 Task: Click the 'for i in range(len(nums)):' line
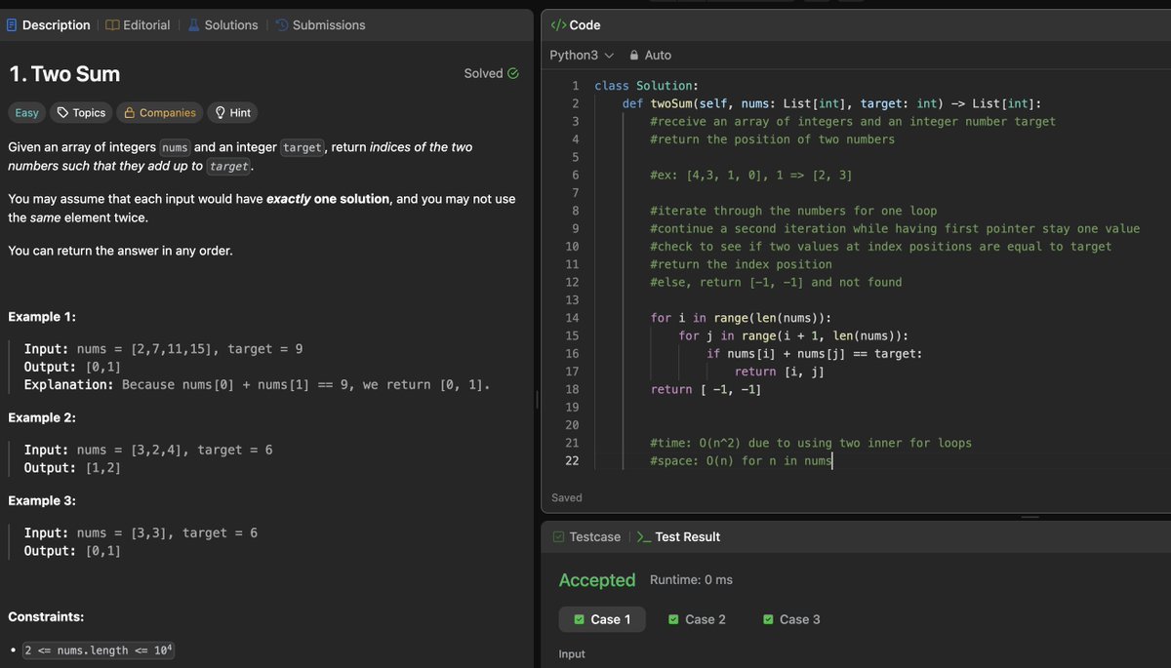(x=741, y=318)
